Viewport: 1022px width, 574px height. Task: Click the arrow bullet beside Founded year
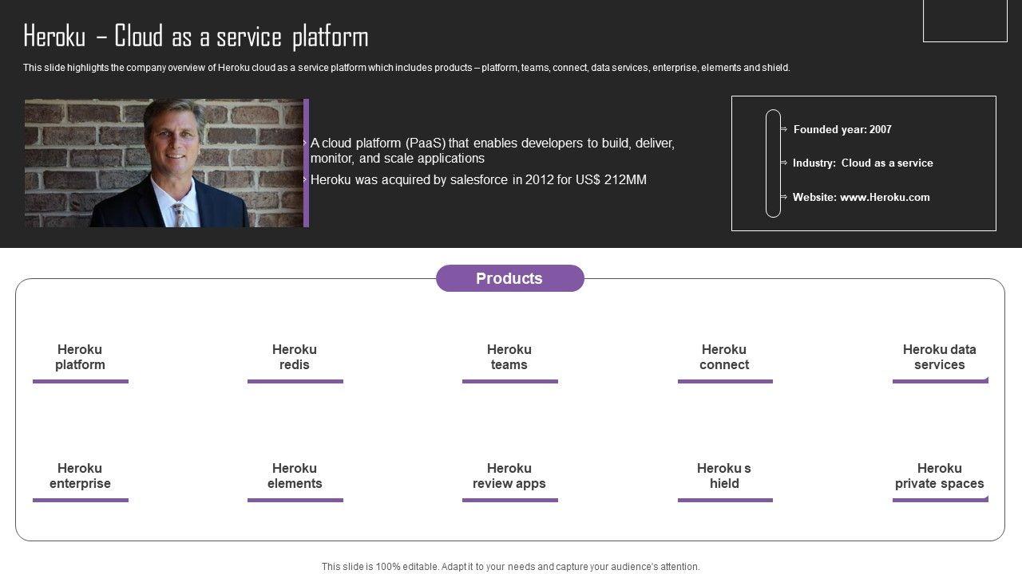click(x=784, y=129)
